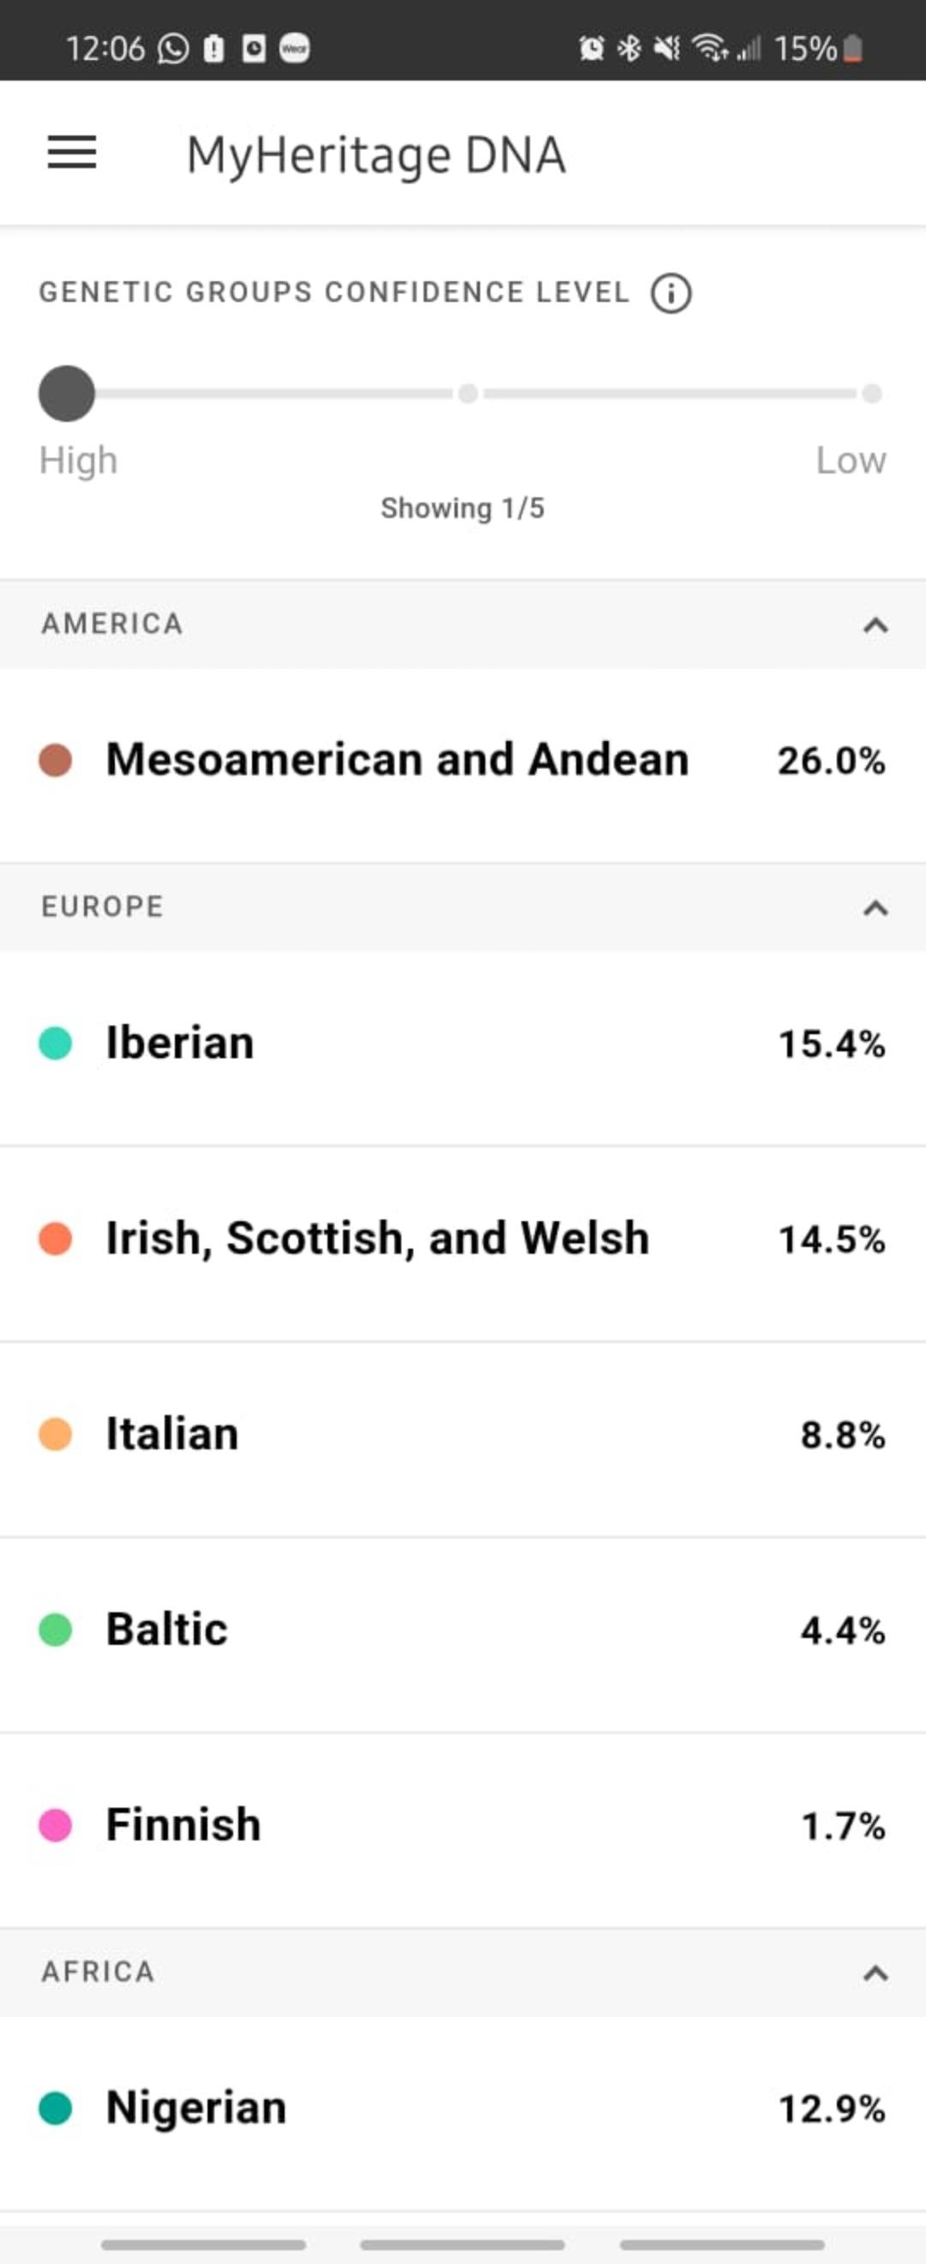Image resolution: width=926 pixels, height=2264 pixels.
Task: Open the Nigerian ancestry entry
Action: (463, 2106)
